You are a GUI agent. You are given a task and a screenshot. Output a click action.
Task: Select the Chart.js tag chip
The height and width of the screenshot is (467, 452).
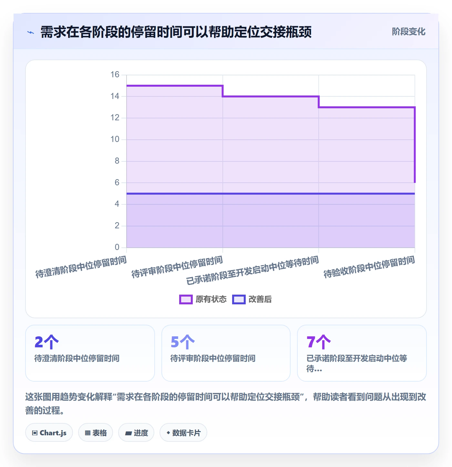pyautogui.click(x=49, y=433)
